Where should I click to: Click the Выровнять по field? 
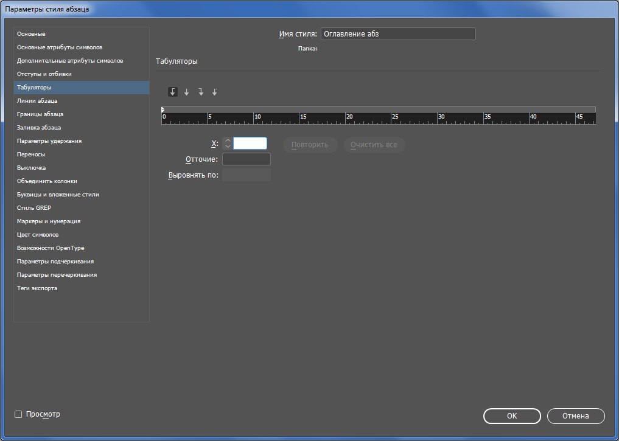(247, 175)
